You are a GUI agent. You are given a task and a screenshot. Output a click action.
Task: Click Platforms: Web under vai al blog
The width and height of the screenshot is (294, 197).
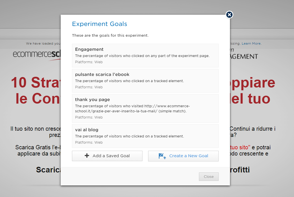pyautogui.click(x=89, y=143)
